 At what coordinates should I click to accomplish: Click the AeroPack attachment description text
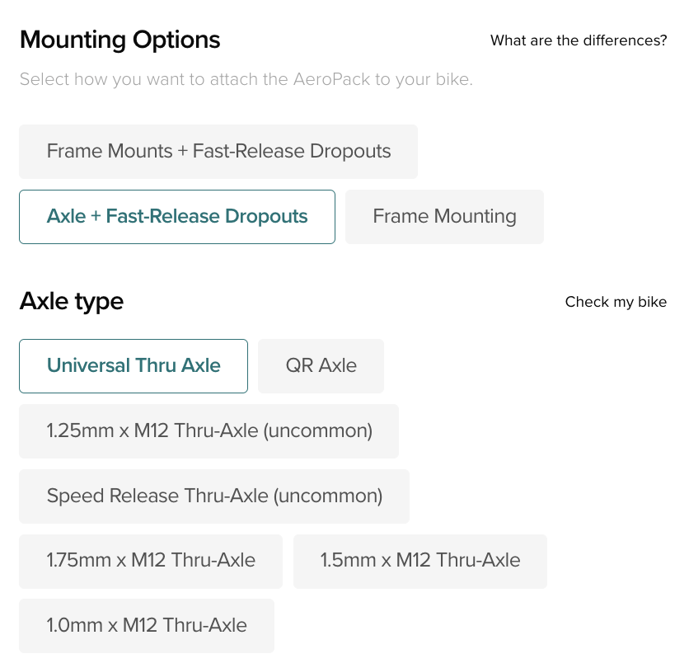pos(246,80)
